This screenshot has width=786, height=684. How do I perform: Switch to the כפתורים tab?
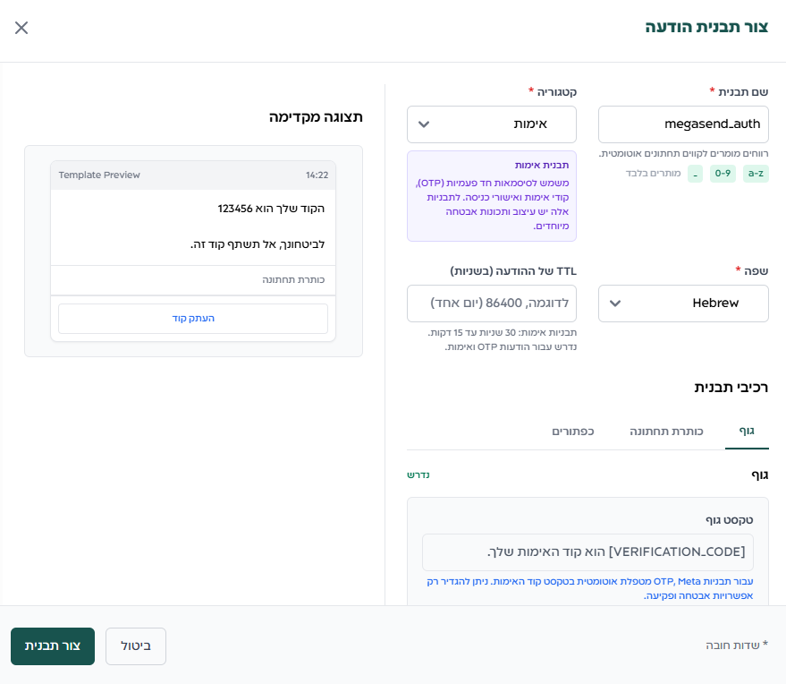click(572, 432)
